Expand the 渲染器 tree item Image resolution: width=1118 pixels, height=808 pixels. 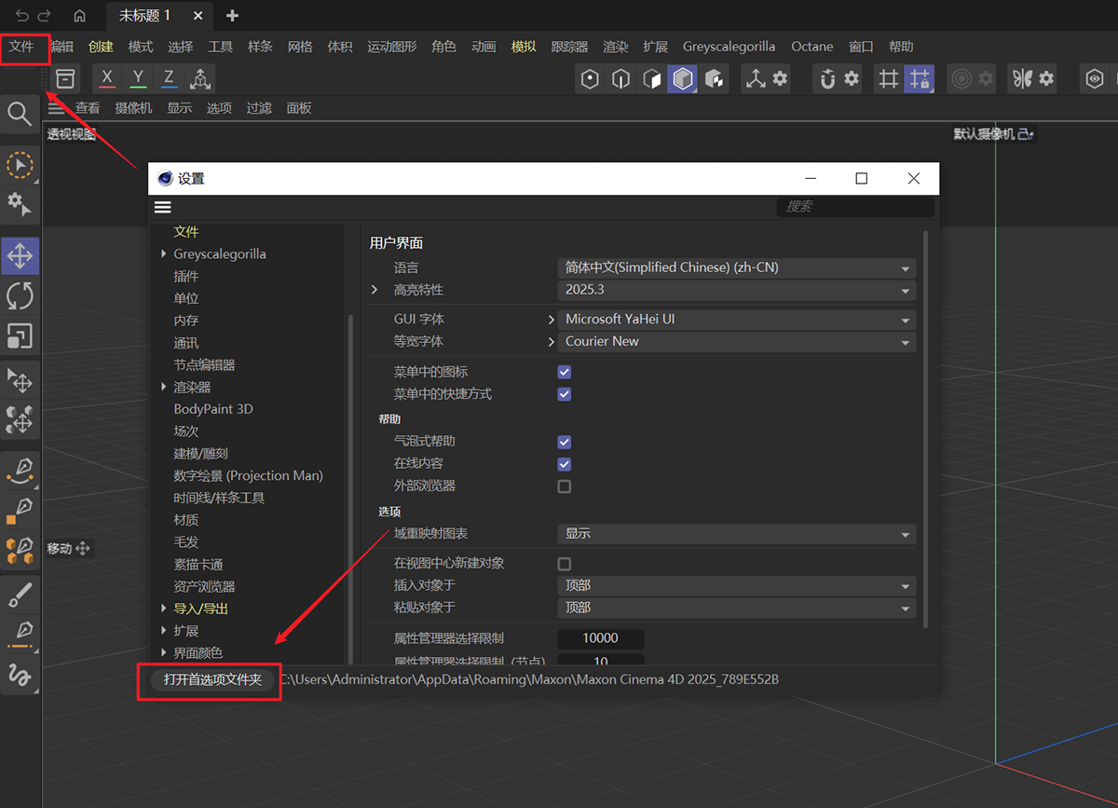coord(164,387)
